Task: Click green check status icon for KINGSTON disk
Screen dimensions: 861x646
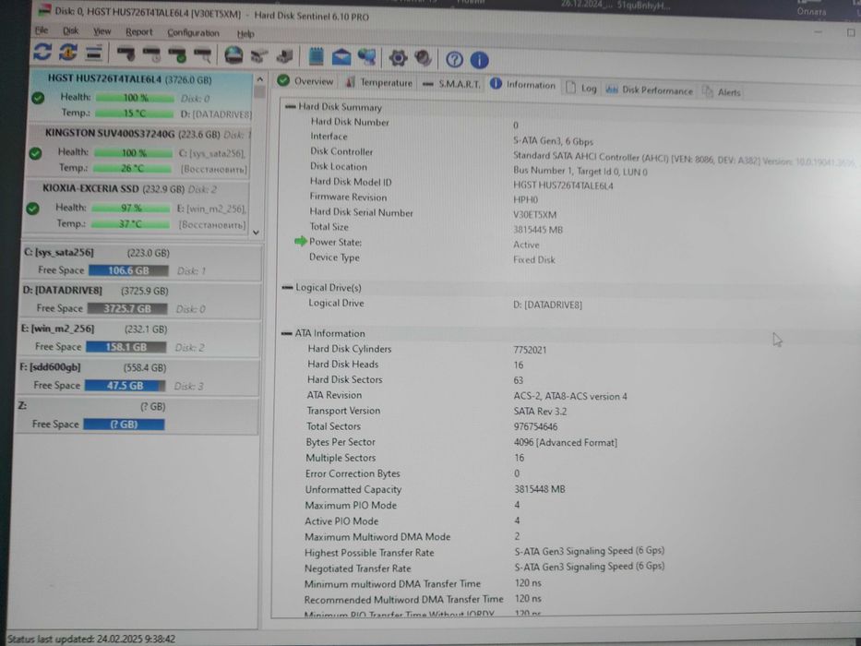Action: point(36,153)
